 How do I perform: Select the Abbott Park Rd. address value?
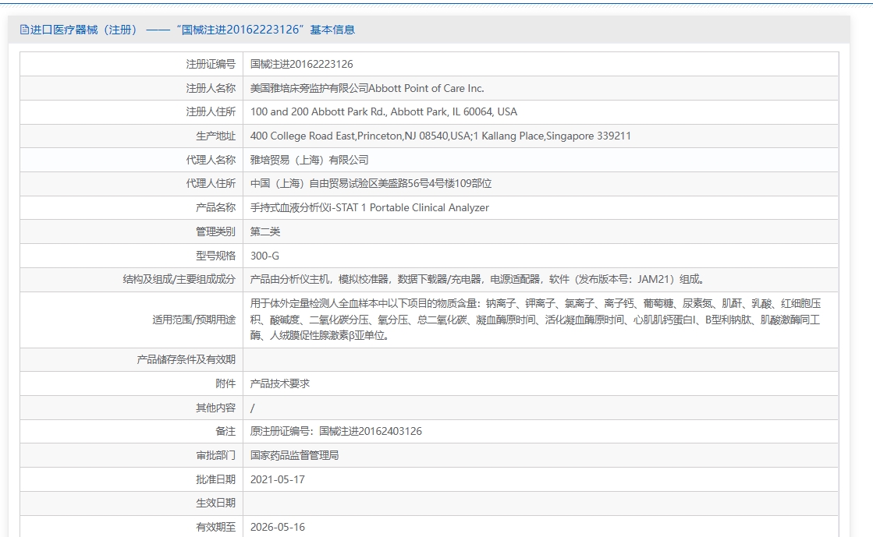tap(384, 112)
